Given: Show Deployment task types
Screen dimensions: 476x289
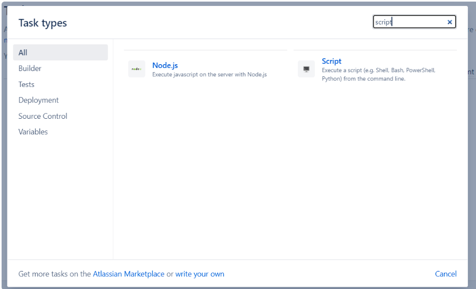Looking at the screenshot, I should 38,100.
